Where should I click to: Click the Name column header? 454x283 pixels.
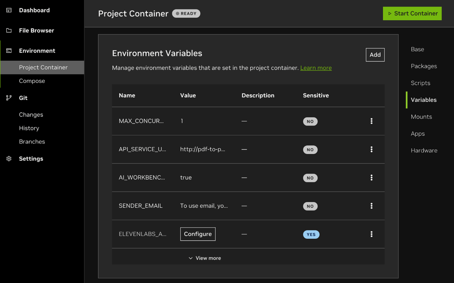coord(127,95)
